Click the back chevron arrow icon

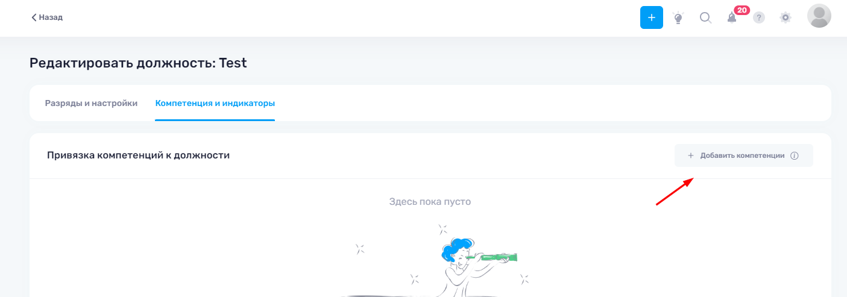pyautogui.click(x=34, y=17)
